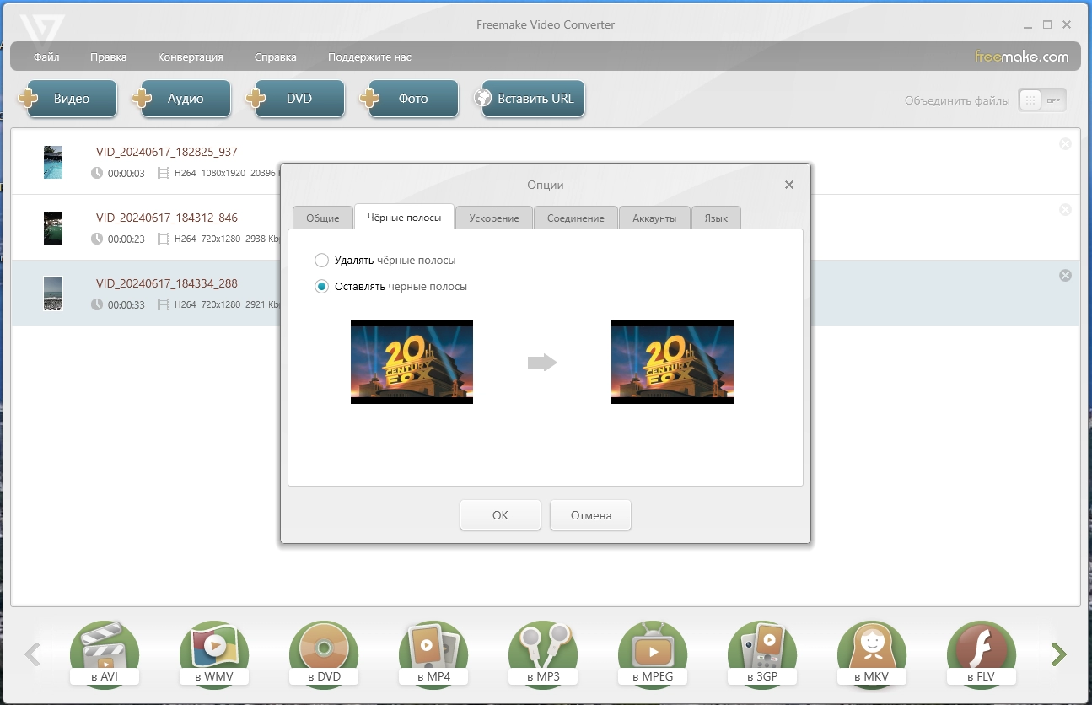
Task: Choose the в DVD output format icon
Action: click(324, 654)
